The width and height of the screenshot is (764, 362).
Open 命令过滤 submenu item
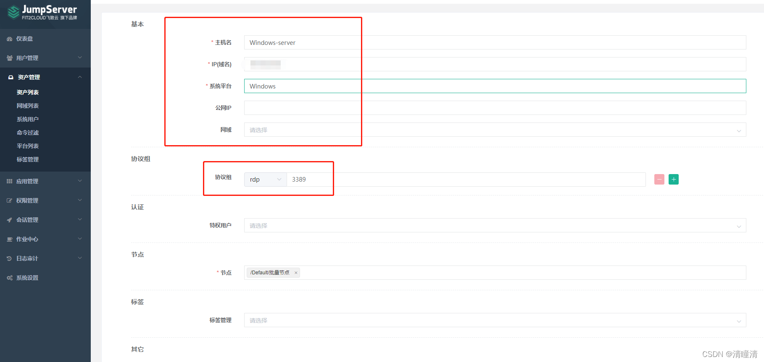pos(28,133)
